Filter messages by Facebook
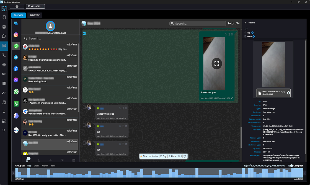This screenshot has height=185, width=310. 16,69
